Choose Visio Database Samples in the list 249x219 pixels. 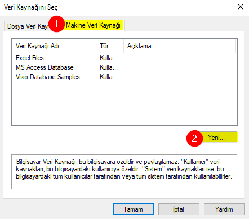pyautogui.click(x=48, y=77)
